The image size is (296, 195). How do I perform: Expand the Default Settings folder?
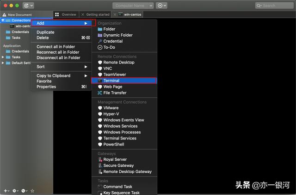(x=3, y=63)
